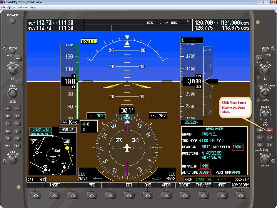Image resolution: width=277 pixels, height=208 pixels.
Task: Toggle the AP autopilot key
Action: point(8,109)
